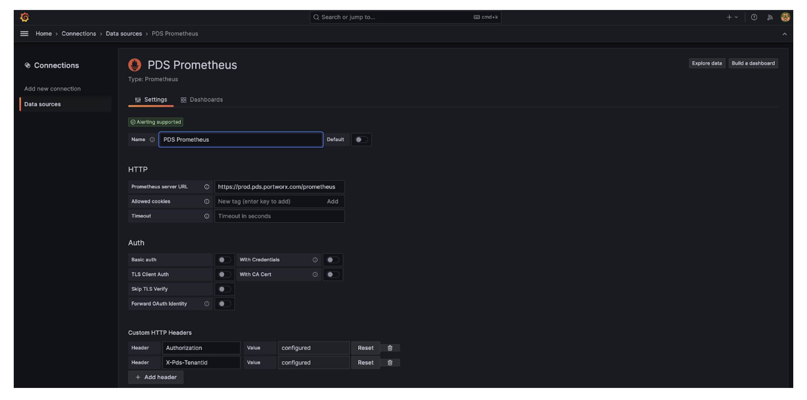Open the plus new-item dropdown
The width and height of the screenshot is (807, 400).
(732, 17)
